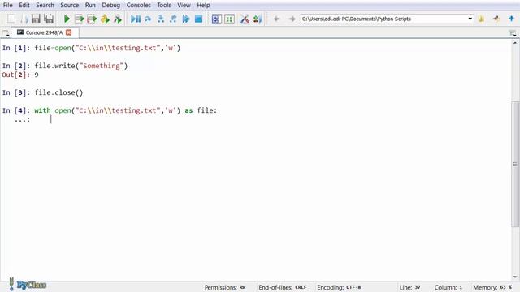Run selection or current line
Screen dimensions: 520x292
[x=105, y=19]
